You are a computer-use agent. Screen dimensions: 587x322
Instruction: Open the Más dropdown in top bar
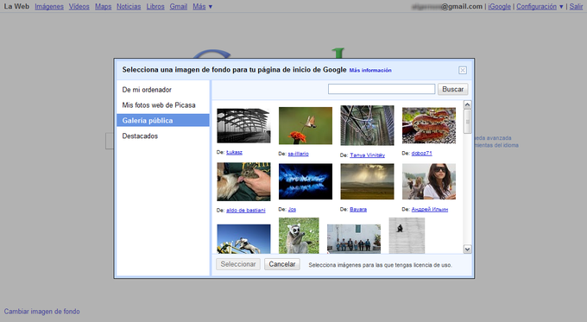202,6
